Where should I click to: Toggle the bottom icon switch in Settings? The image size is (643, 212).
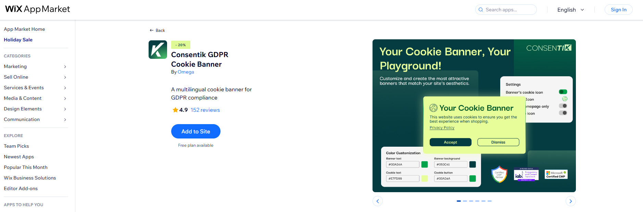pos(563,113)
